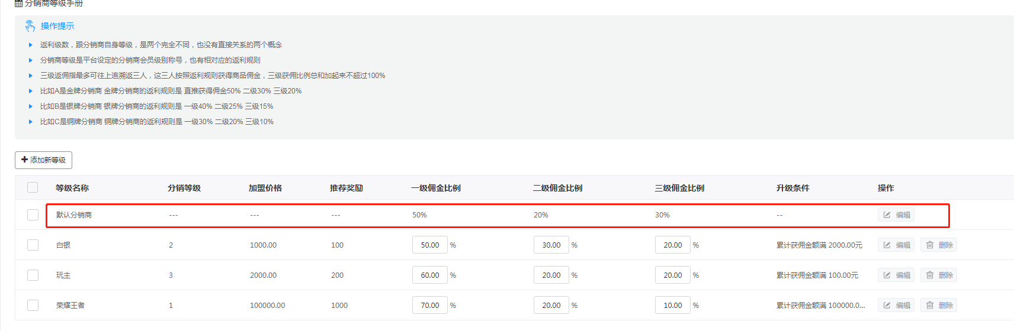
Task: Click trash delete icon for 白银 row
Action: coord(930,245)
